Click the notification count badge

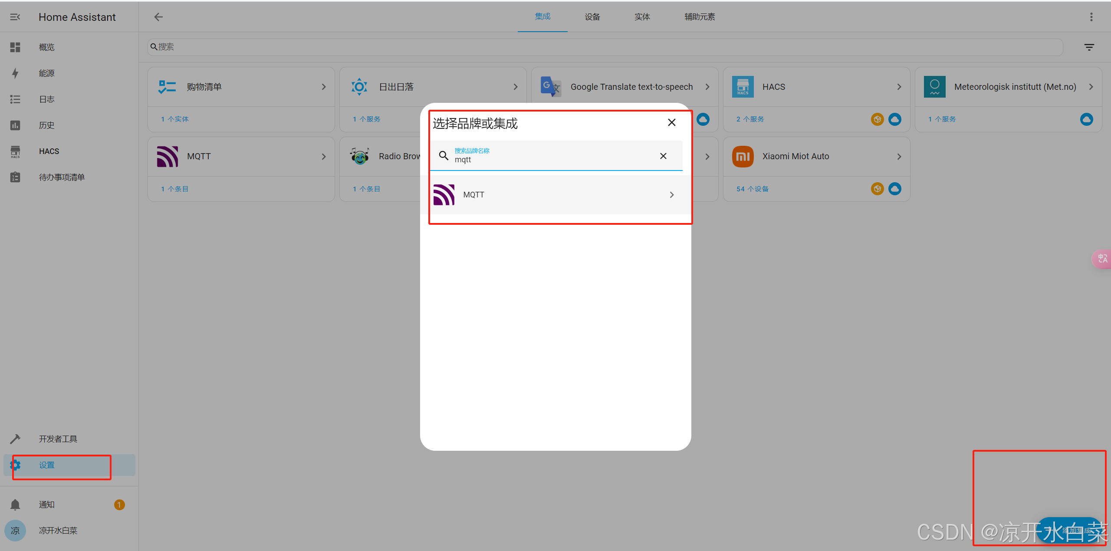pyautogui.click(x=119, y=505)
